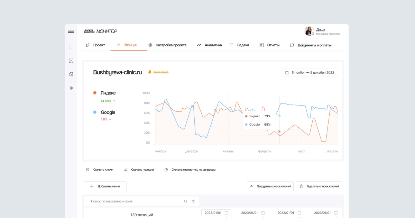Click the Добавить ключи button
The height and width of the screenshot is (218, 415).
point(105,186)
